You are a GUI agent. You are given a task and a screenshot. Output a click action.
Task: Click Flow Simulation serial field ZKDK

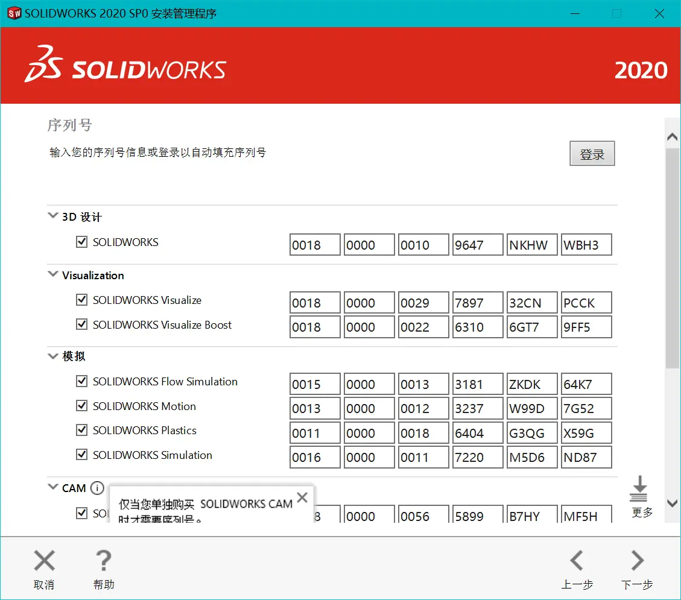point(532,384)
